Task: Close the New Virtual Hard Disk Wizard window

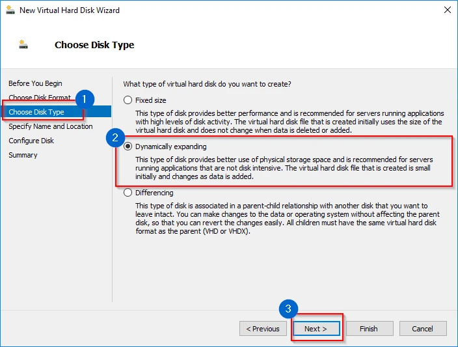Action: coord(448,10)
